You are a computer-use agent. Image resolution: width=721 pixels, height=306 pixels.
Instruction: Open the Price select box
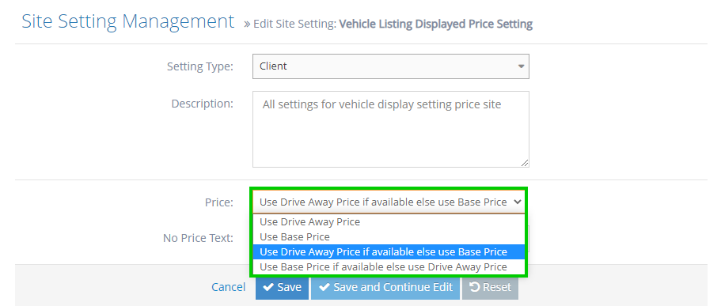pos(389,202)
